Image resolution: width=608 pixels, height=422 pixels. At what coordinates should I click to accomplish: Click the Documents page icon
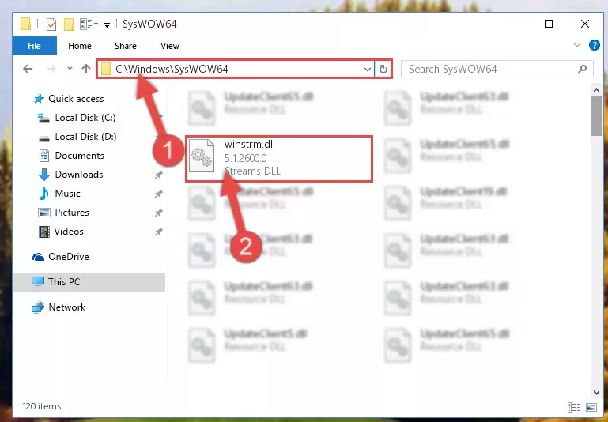[x=43, y=156]
